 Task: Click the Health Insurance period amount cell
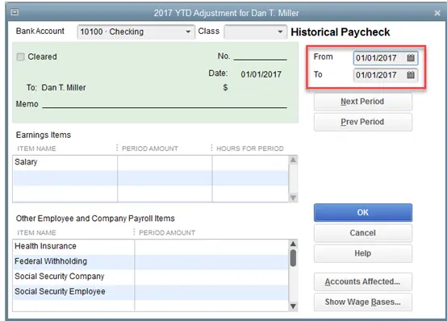click(x=211, y=247)
